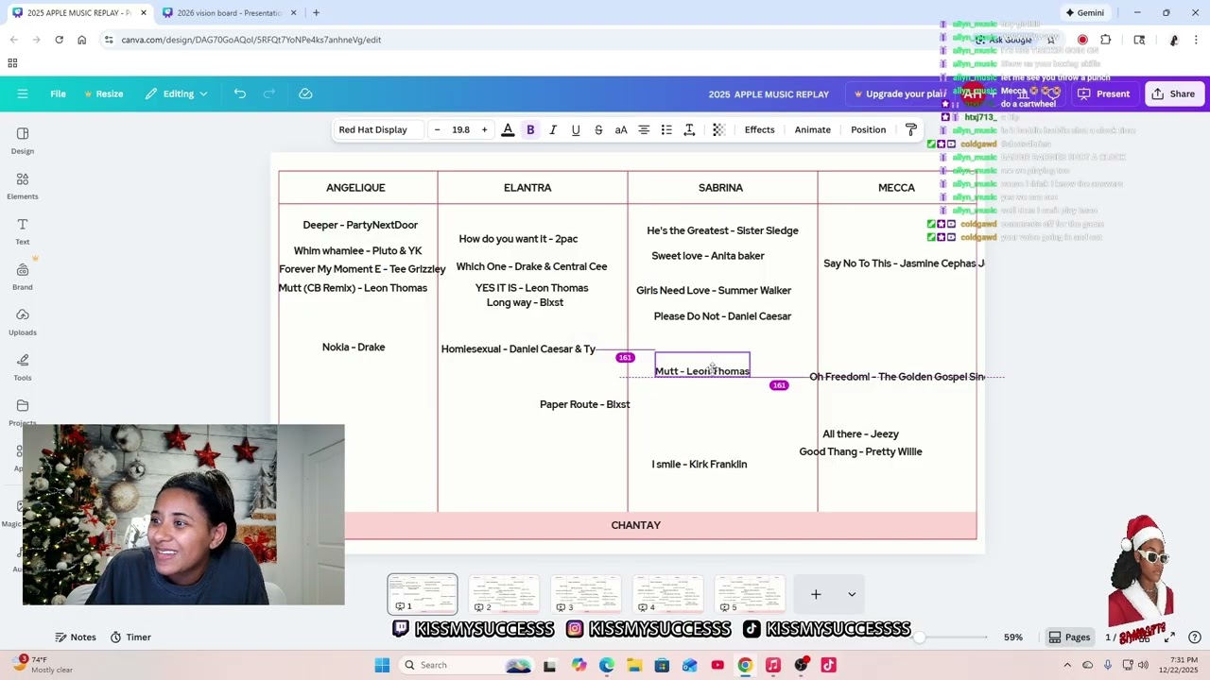Toggle italic formatting

click(553, 129)
